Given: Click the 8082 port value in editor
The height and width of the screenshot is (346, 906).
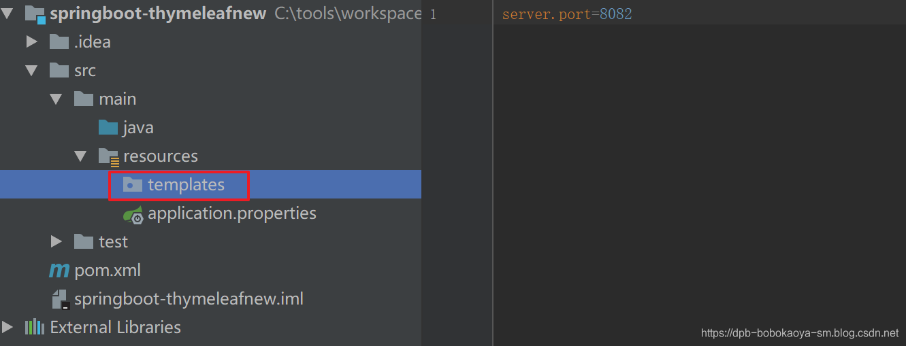Looking at the screenshot, I should (616, 14).
